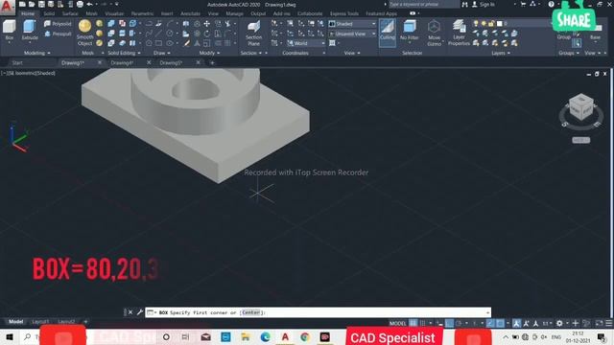Expand the Draw panel
The height and width of the screenshot is (345, 614).
click(162, 53)
